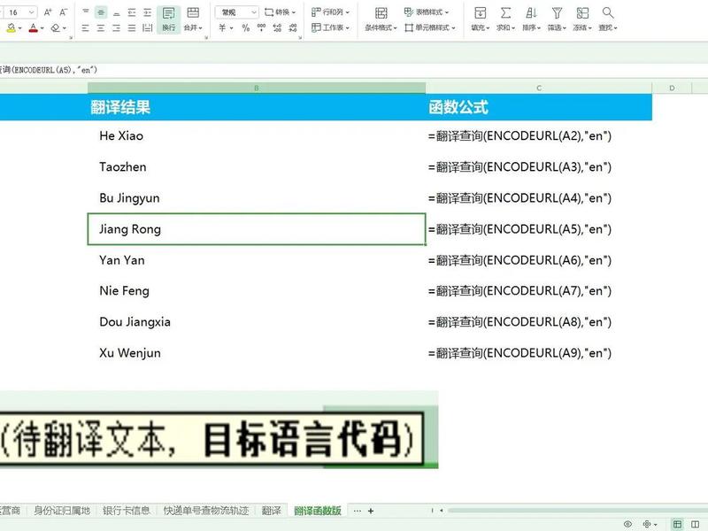Switch to the 翻译 sheet tab

pyautogui.click(x=272, y=511)
